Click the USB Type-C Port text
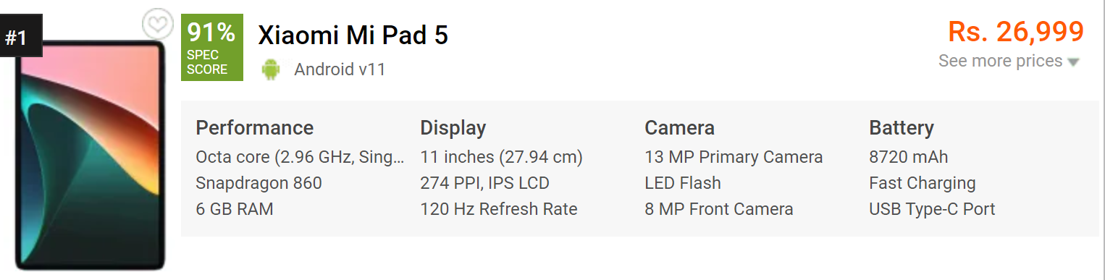This screenshot has width=1105, height=280. 933,209
